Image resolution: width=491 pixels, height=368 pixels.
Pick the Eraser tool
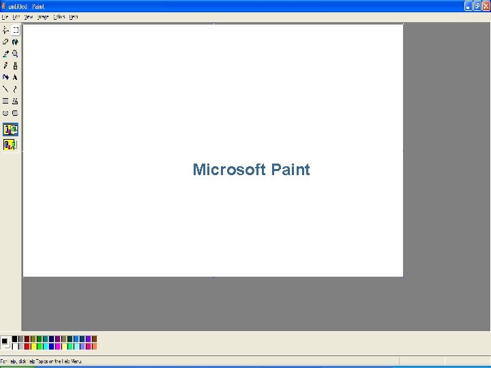click(5, 42)
